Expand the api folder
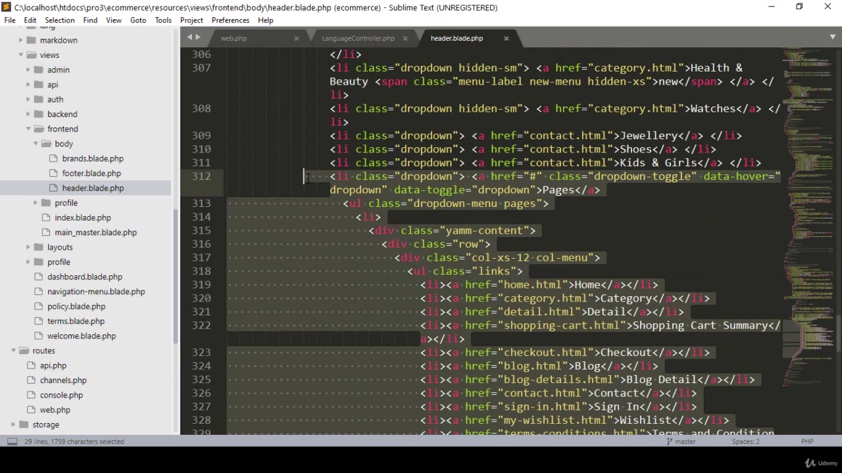 point(28,85)
